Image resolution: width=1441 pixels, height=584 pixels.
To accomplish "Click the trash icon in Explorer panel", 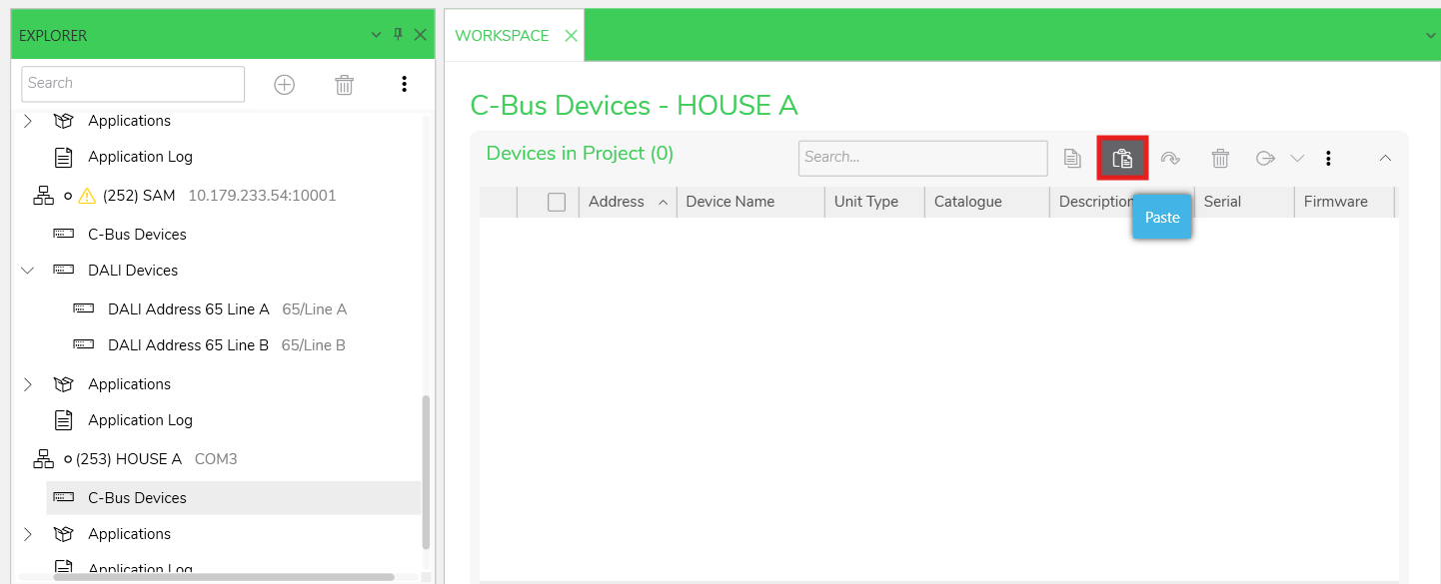I will tap(345, 85).
